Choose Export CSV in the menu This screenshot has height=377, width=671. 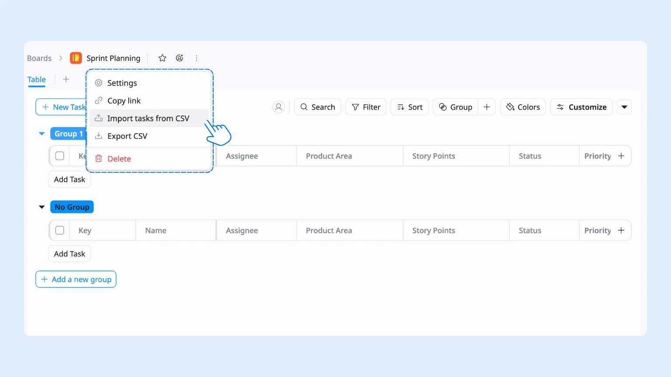point(149,136)
